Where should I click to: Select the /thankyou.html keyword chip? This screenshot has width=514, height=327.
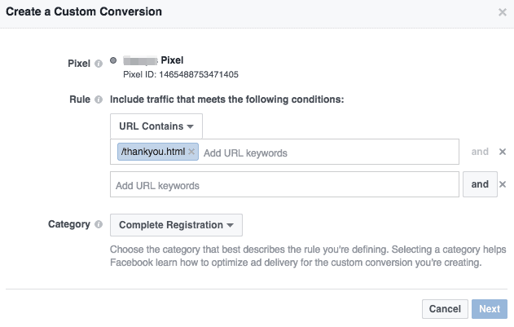[152, 152]
